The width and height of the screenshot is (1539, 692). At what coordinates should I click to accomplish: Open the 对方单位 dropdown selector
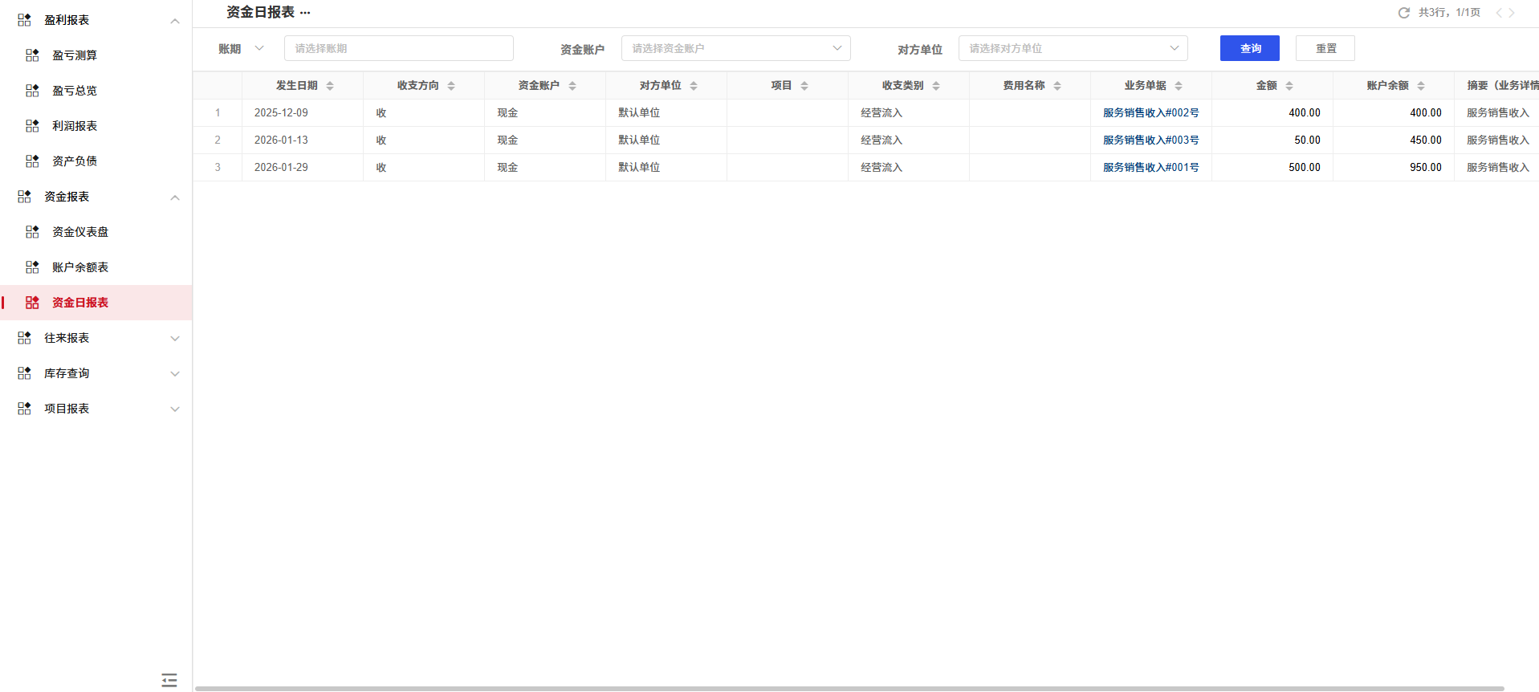coord(1073,48)
